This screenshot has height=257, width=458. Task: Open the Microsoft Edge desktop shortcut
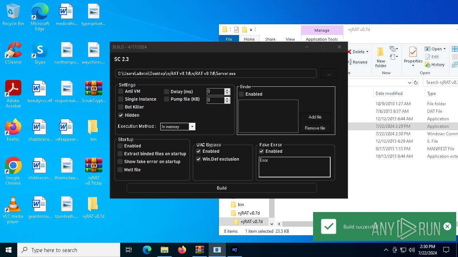[x=40, y=17]
